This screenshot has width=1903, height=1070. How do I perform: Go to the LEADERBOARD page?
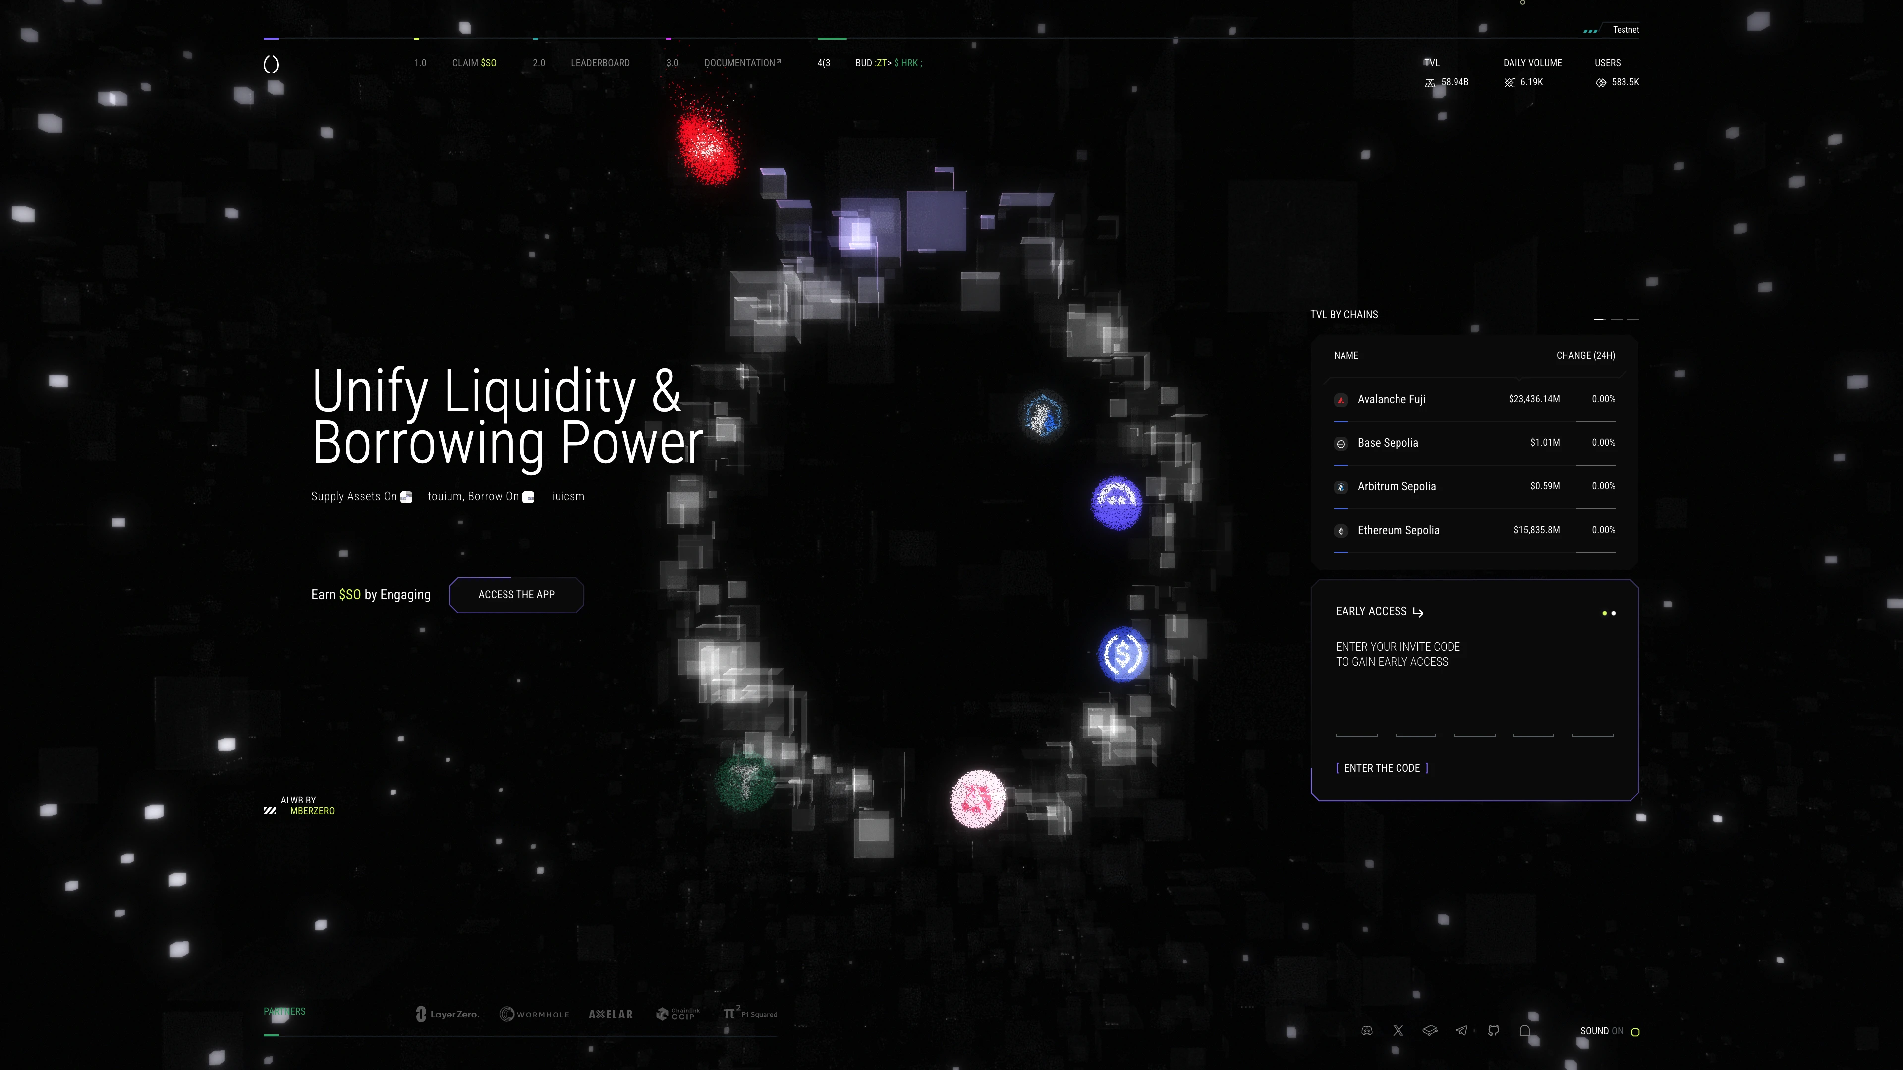click(x=600, y=63)
